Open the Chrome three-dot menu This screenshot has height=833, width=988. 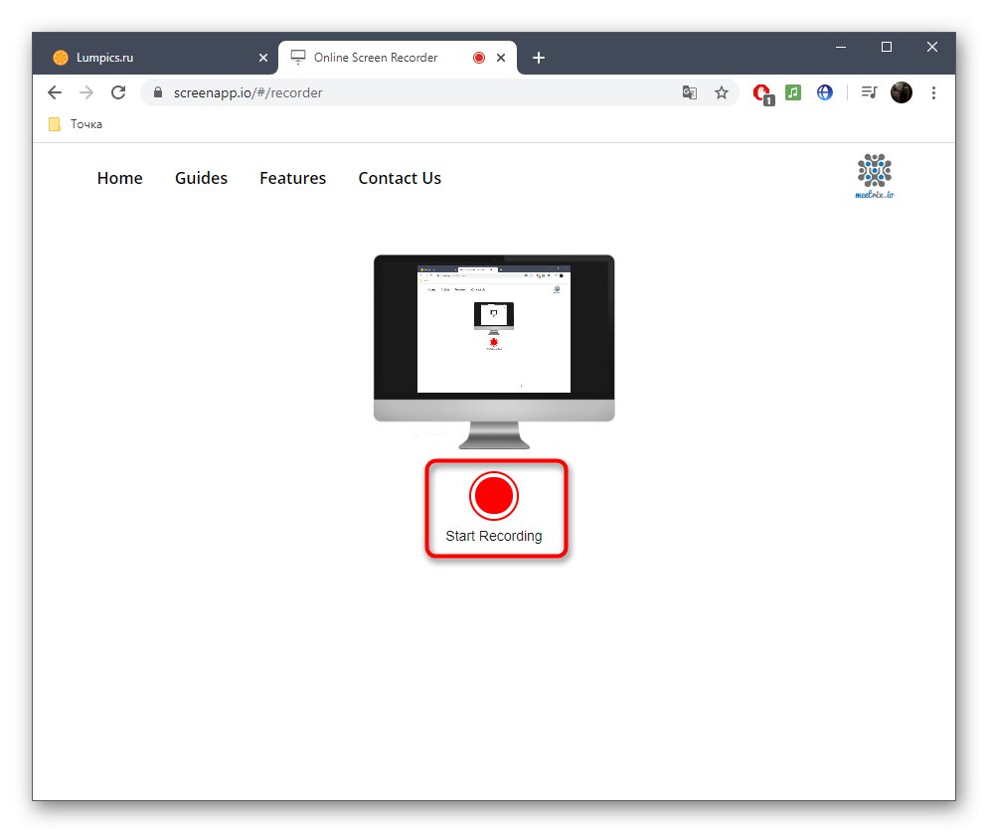(x=934, y=91)
